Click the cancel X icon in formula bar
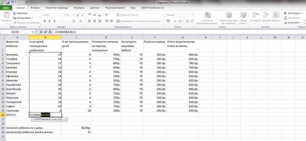Viewport: 306px width, 141px height. coord(41,32)
